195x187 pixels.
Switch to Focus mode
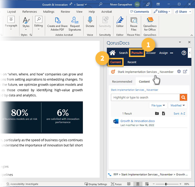tap(116, 184)
